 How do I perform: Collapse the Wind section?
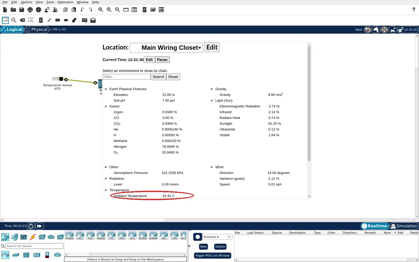coord(212,167)
